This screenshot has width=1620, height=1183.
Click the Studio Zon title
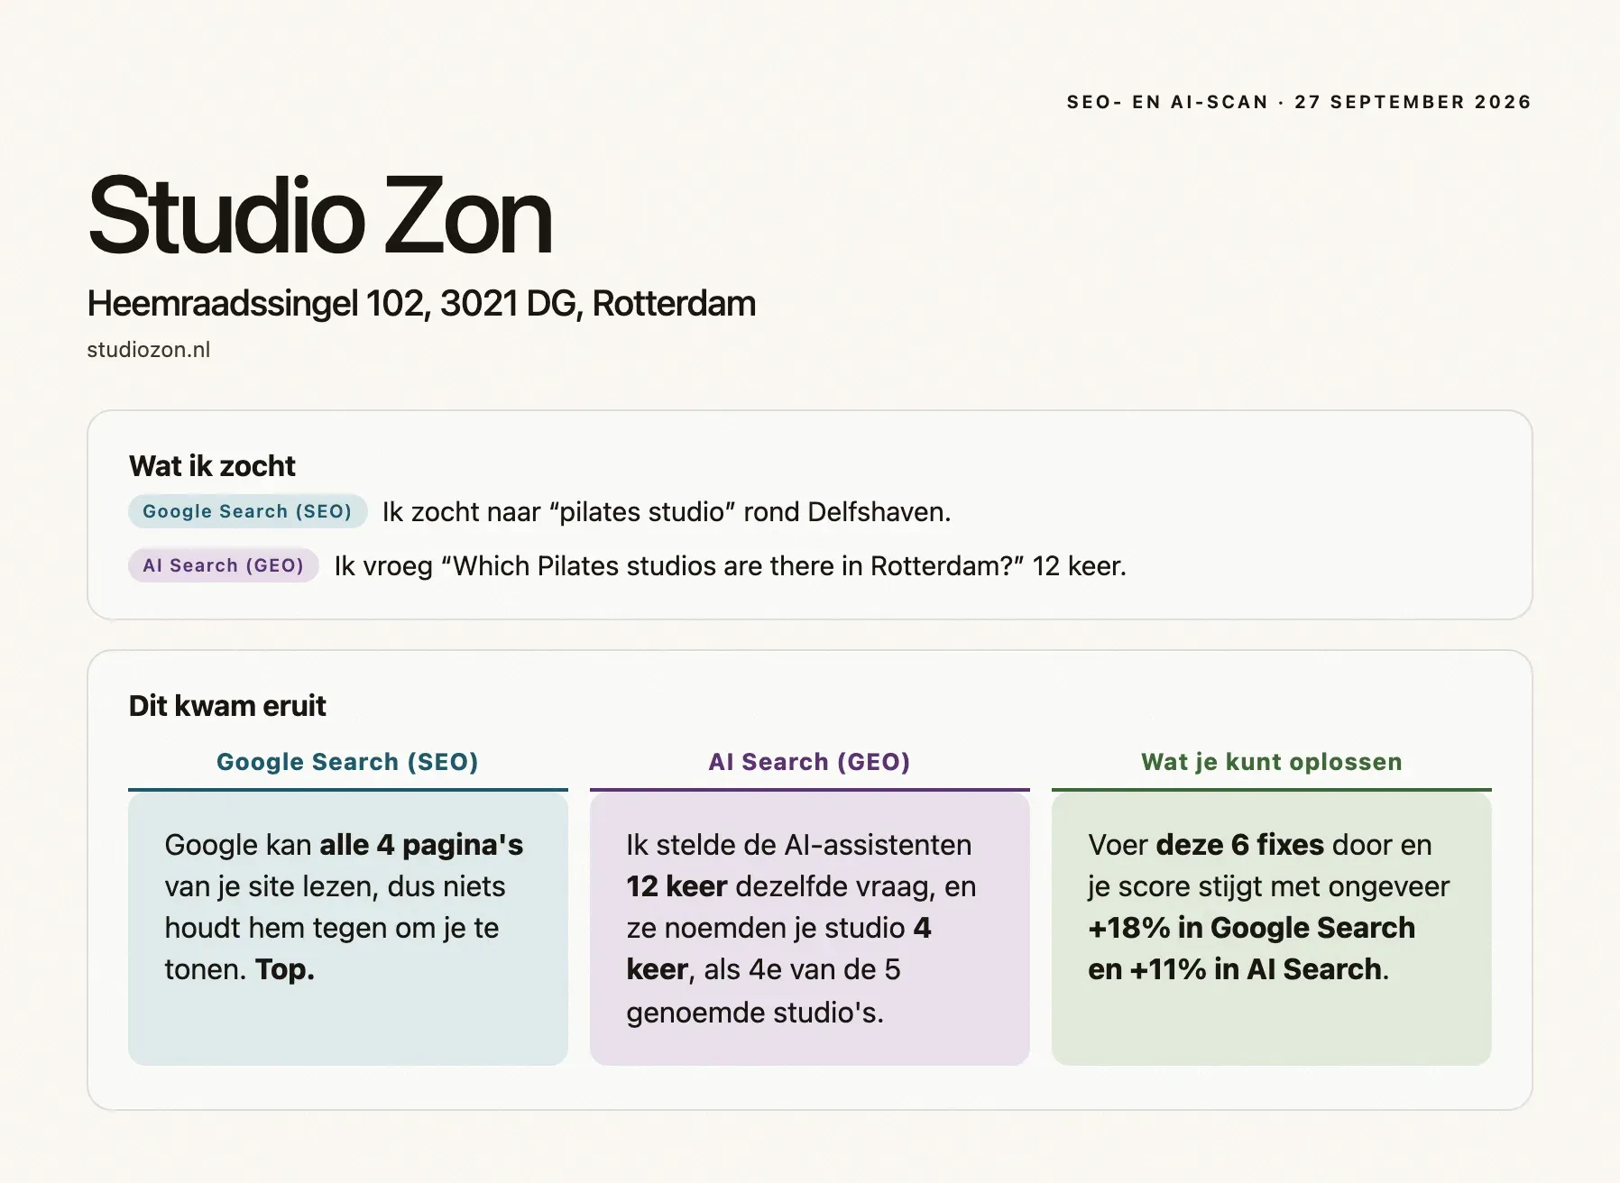pyautogui.click(x=319, y=216)
